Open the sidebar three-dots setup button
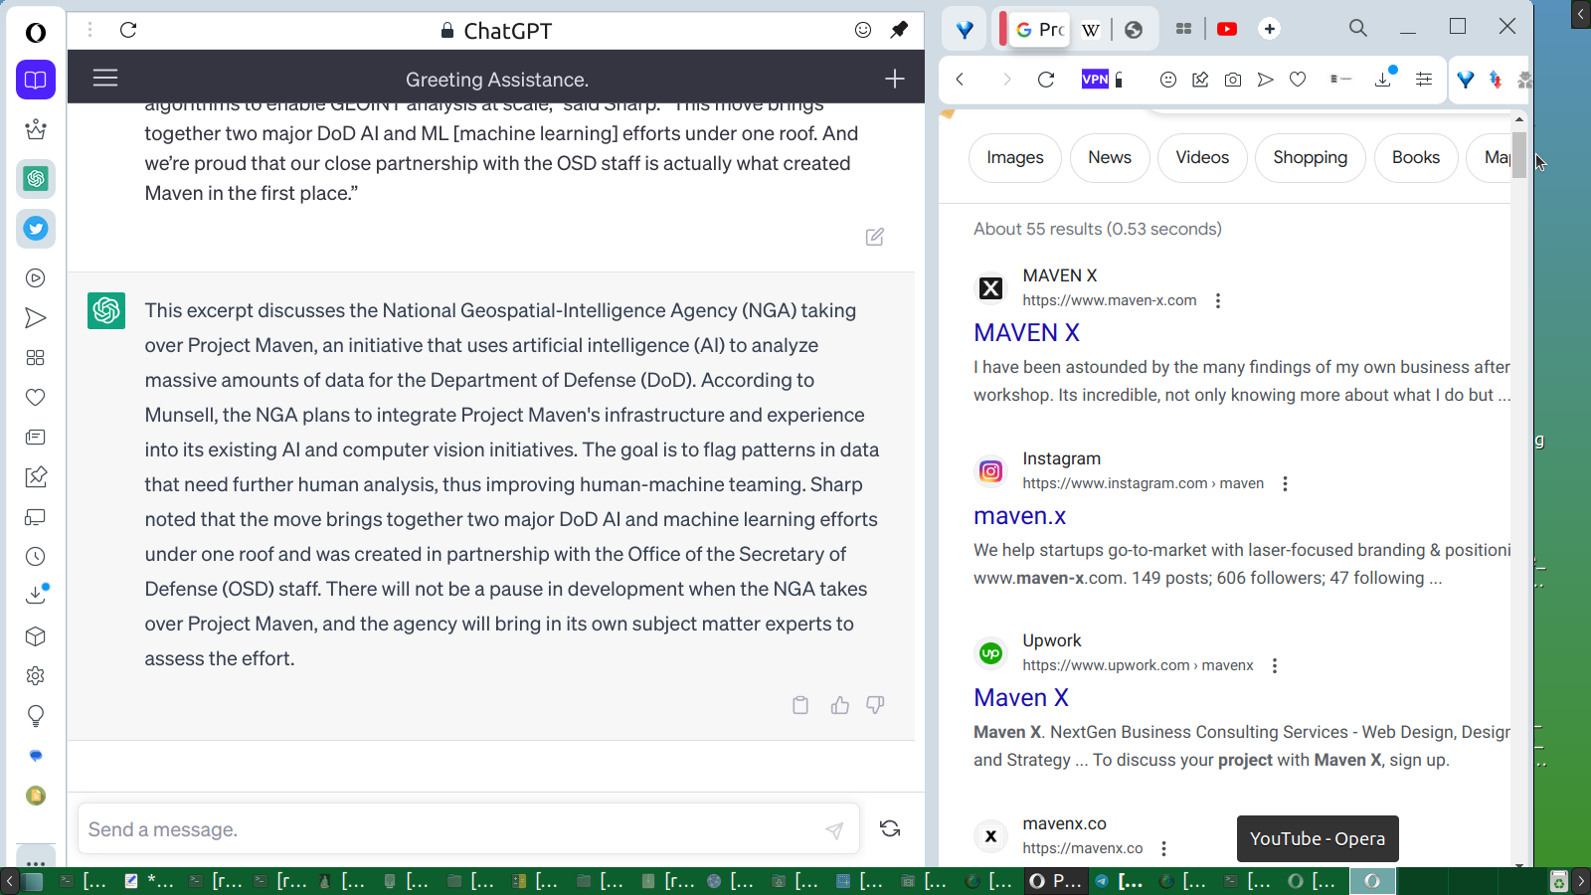The width and height of the screenshot is (1591, 895). point(36,862)
